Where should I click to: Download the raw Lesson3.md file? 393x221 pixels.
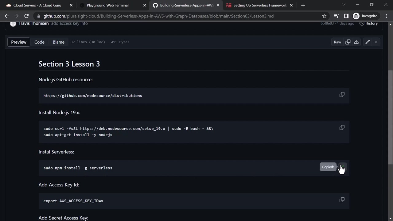[x=356, y=42]
